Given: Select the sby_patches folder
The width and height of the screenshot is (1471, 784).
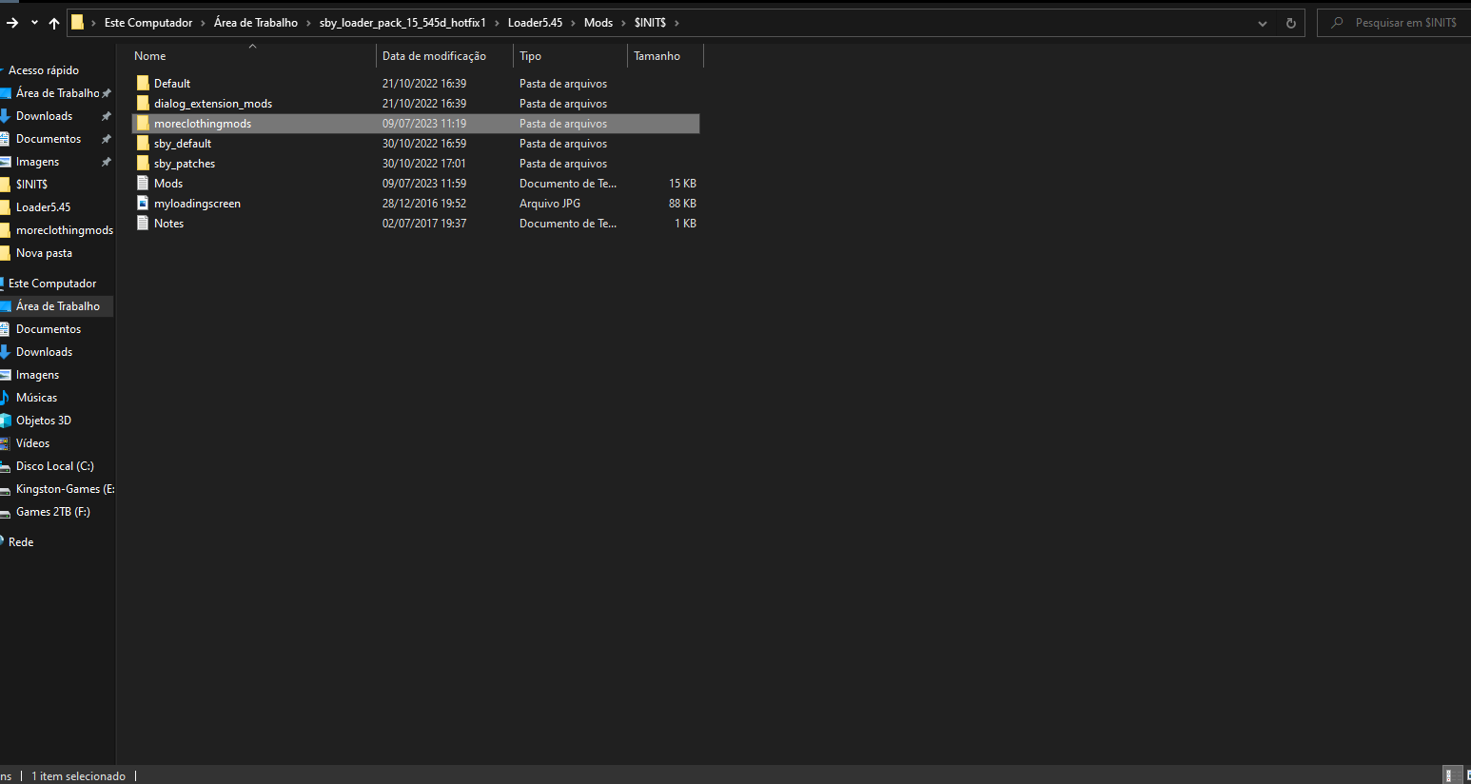Looking at the screenshot, I should tap(184, 164).
